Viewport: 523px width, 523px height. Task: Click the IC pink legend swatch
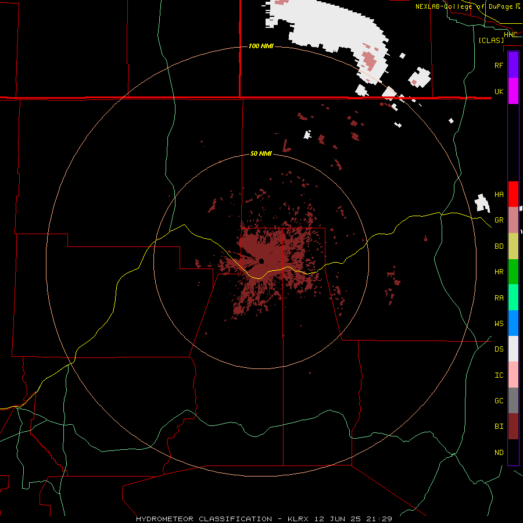point(513,375)
